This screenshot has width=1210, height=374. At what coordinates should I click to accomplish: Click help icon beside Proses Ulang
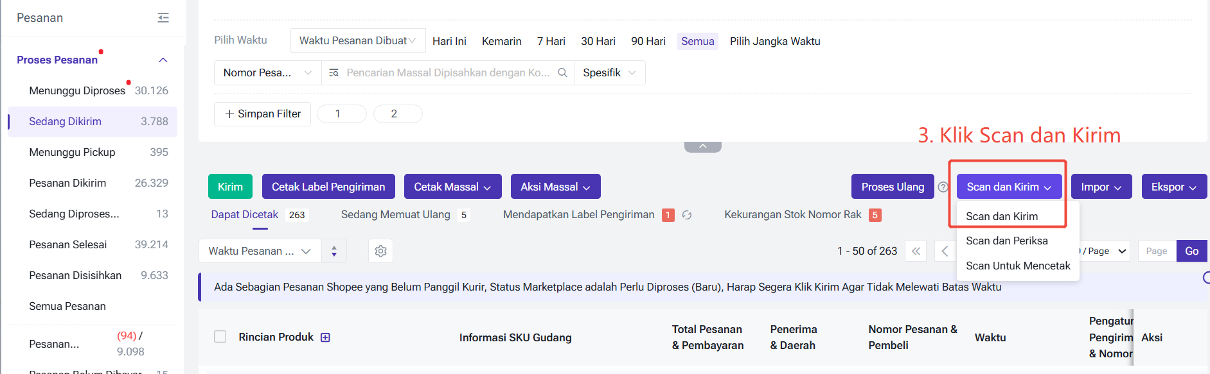[x=943, y=187]
